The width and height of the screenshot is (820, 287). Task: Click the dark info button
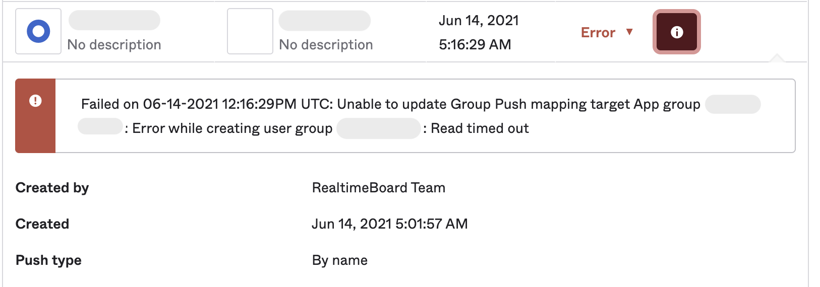point(676,32)
